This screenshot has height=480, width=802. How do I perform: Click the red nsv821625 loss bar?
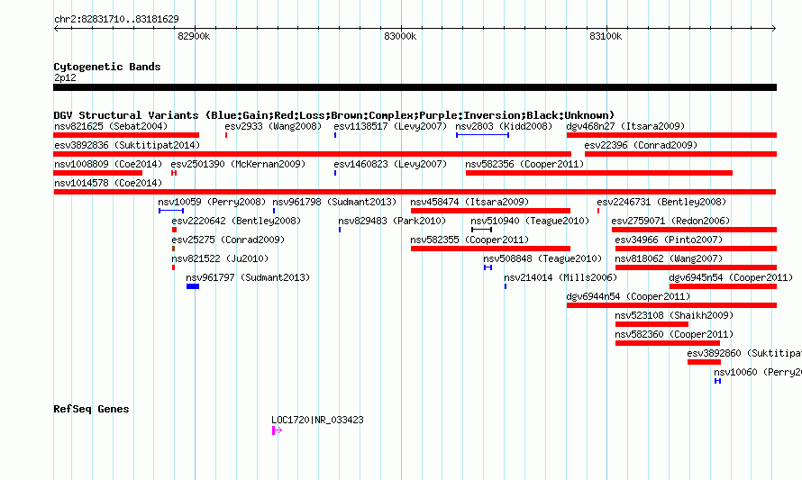click(x=126, y=135)
